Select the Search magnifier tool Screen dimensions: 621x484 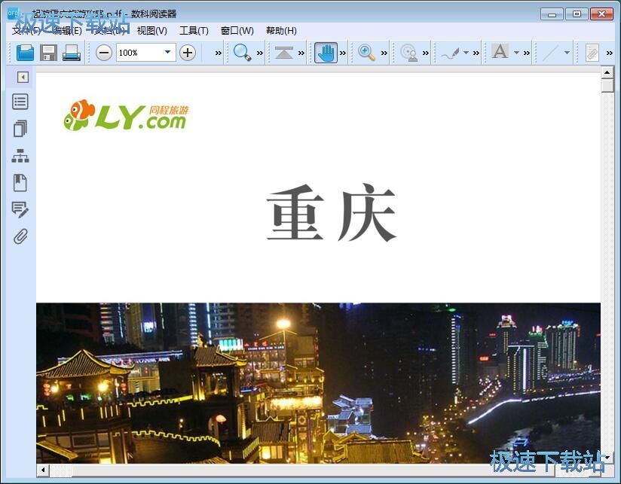243,53
